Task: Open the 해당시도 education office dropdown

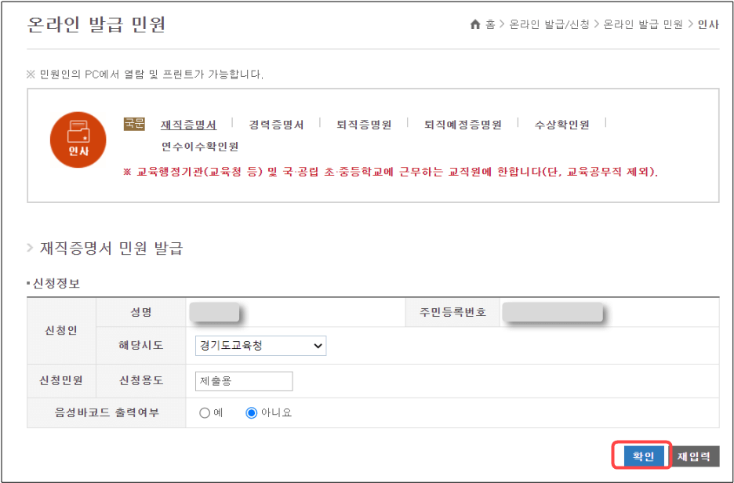Action: coord(260,345)
